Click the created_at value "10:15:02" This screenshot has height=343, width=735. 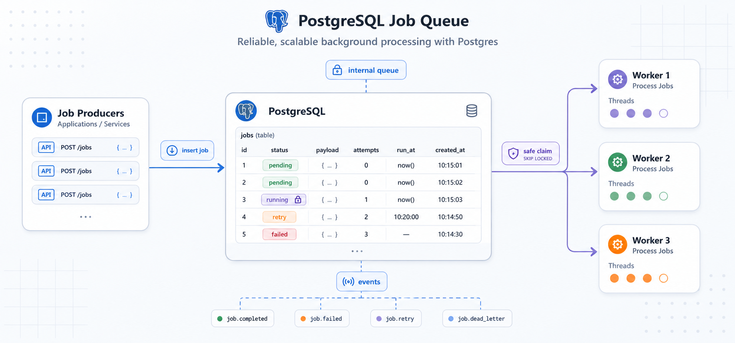point(450,183)
